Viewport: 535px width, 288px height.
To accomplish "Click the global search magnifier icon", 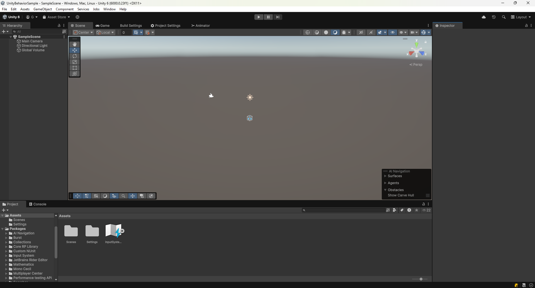I will [504, 17].
